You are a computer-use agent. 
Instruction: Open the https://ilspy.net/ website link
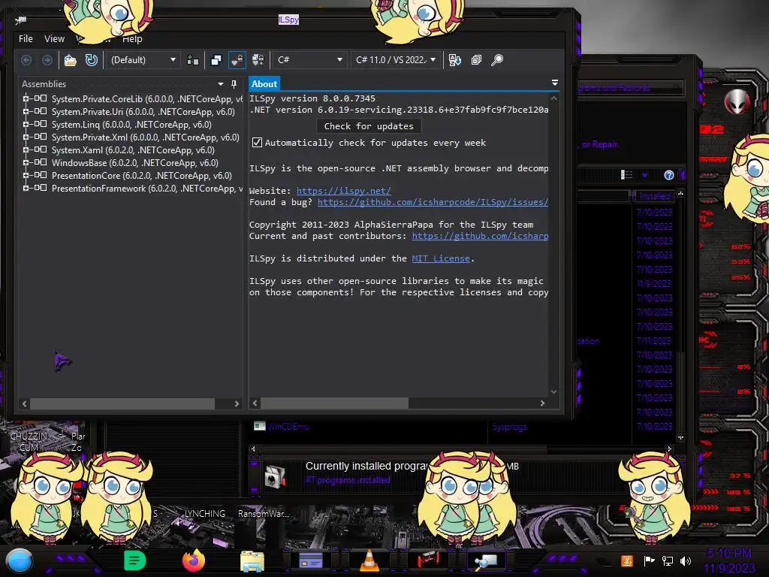click(343, 191)
